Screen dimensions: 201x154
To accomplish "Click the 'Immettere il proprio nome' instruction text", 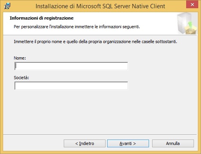I will 95,42.
